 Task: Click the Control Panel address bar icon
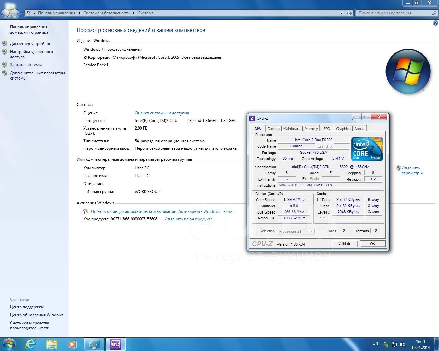[28, 13]
